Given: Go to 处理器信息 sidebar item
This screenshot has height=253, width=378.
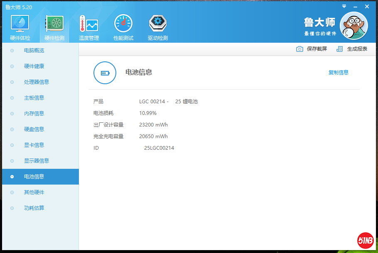Looking at the screenshot, I should (37, 82).
